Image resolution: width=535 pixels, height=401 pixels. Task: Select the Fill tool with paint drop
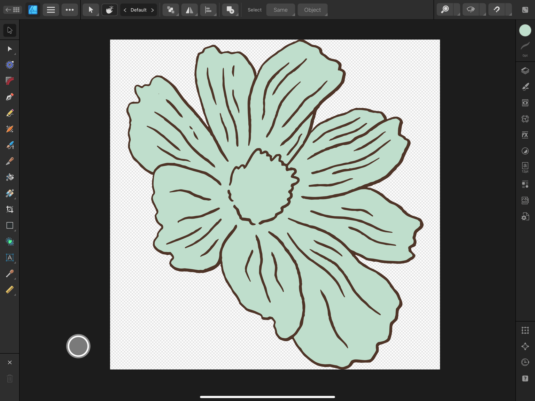coord(10,145)
